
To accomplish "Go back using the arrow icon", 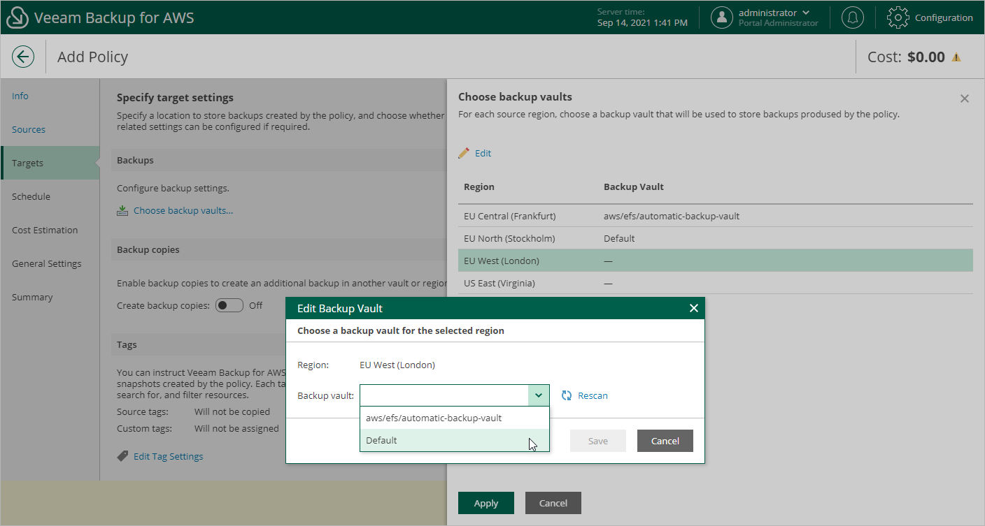I will [23, 57].
